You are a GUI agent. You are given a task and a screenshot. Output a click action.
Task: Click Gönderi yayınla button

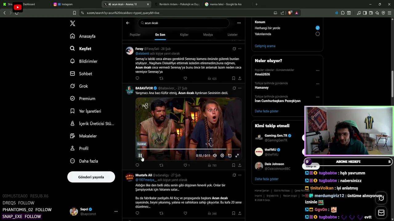click(91, 177)
